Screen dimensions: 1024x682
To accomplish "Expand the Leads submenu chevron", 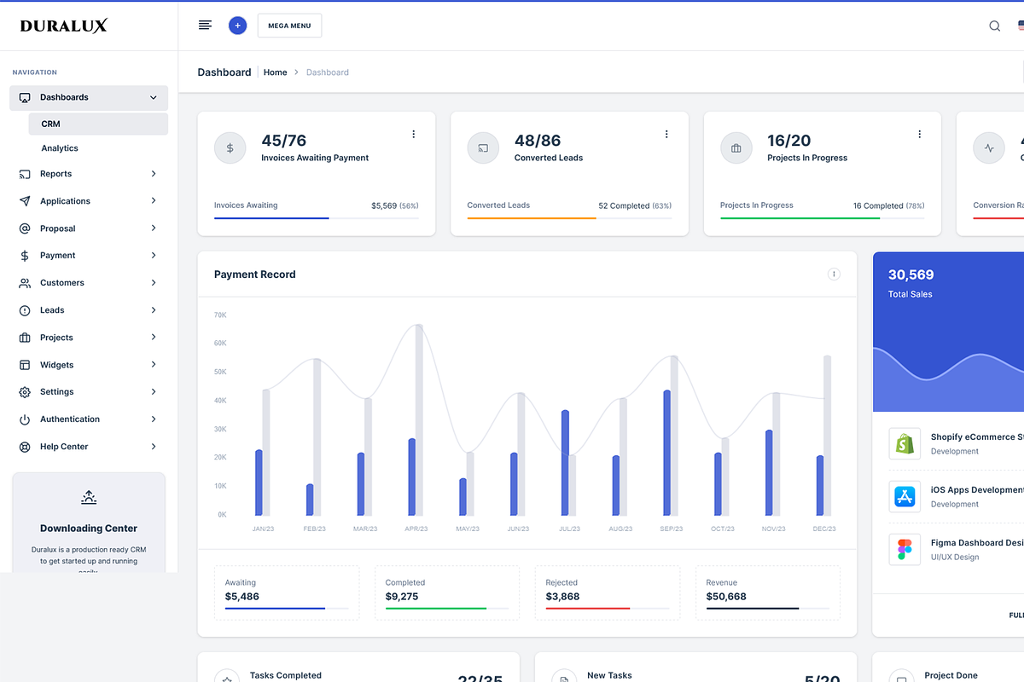I will coord(154,310).
